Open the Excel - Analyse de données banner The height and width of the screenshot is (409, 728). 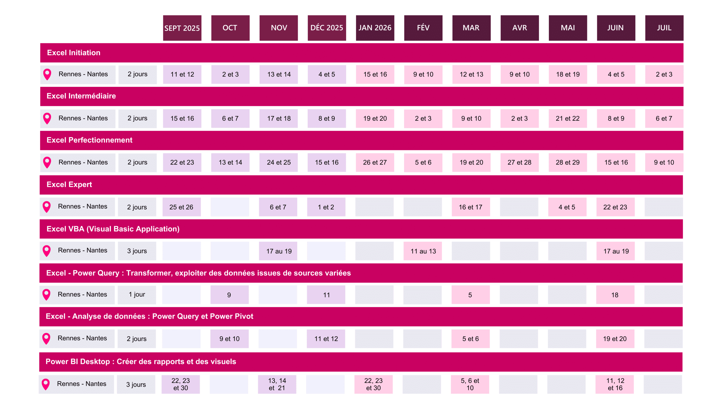coord(361,317)
